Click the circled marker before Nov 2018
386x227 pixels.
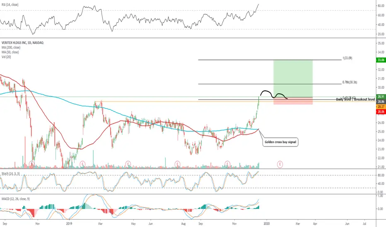pyautogui.click(x=31, y=164)
